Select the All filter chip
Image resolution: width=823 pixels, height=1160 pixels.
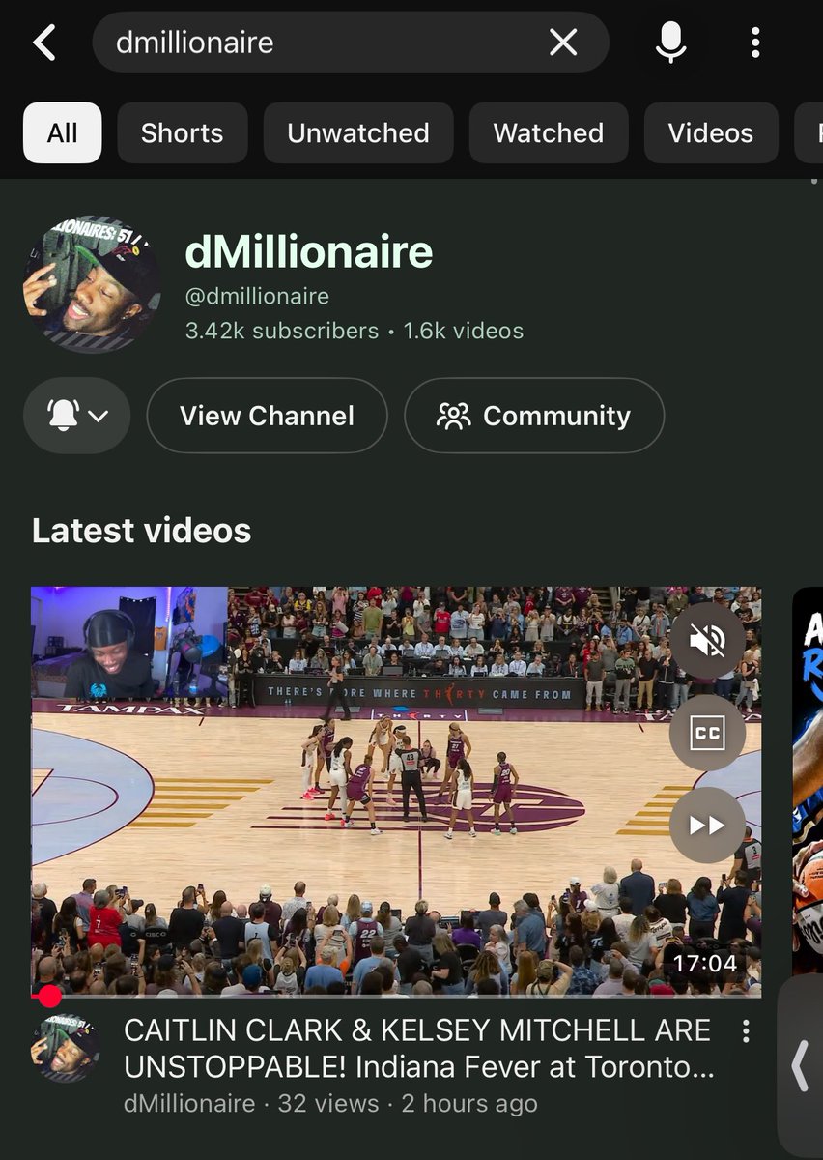pos(63,132)
